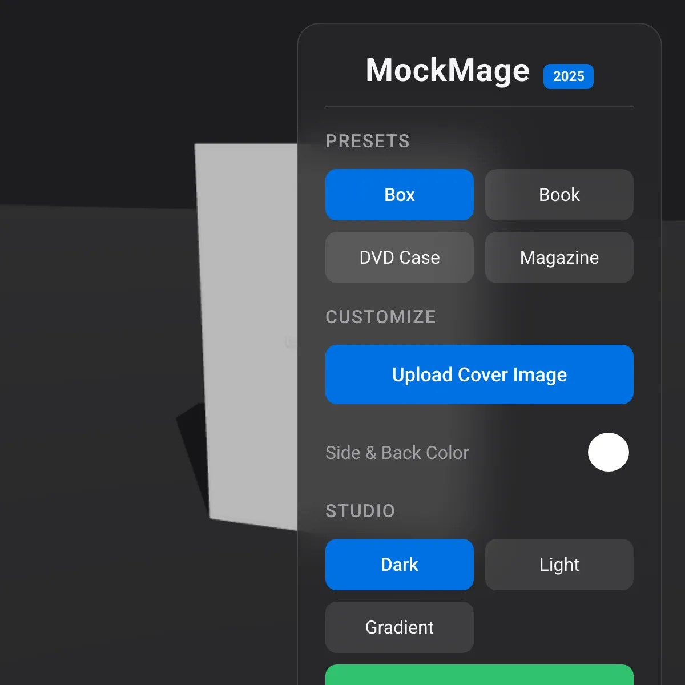Set the studio to Dark
The width and height of the screenshot is (685, 685).
tap(400, 565)
